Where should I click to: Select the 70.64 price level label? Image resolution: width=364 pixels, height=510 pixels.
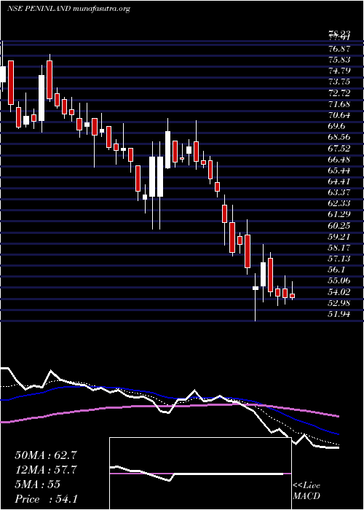coord(339,115)
